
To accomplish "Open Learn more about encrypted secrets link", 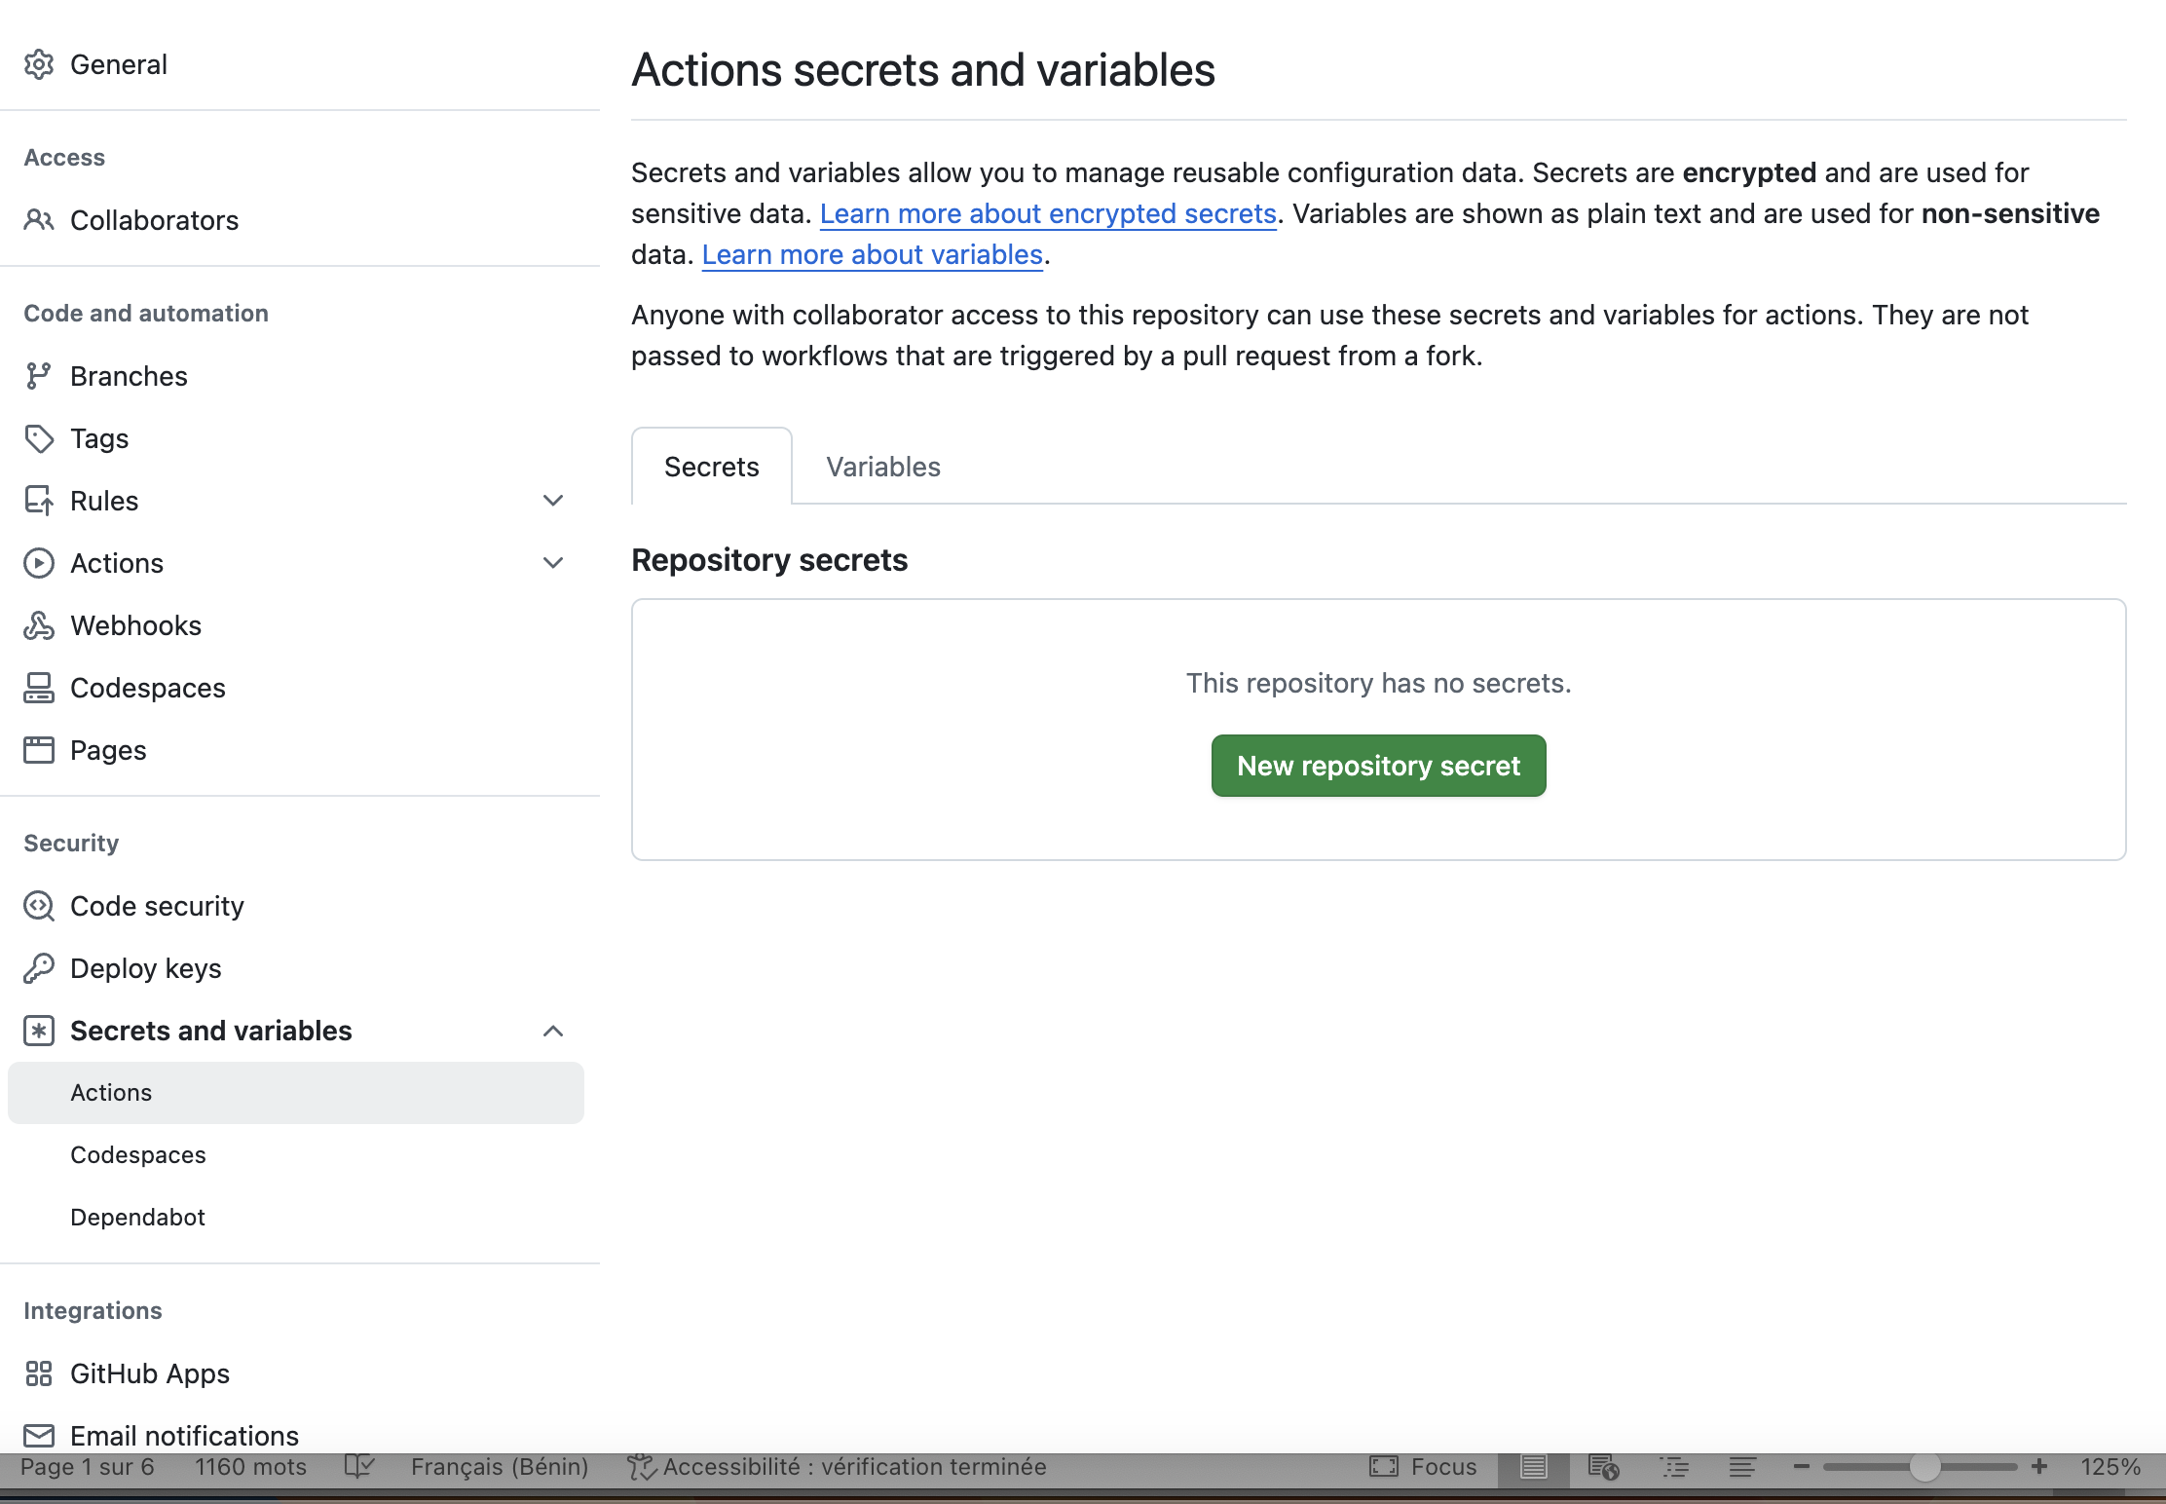I will [1048, 213].
